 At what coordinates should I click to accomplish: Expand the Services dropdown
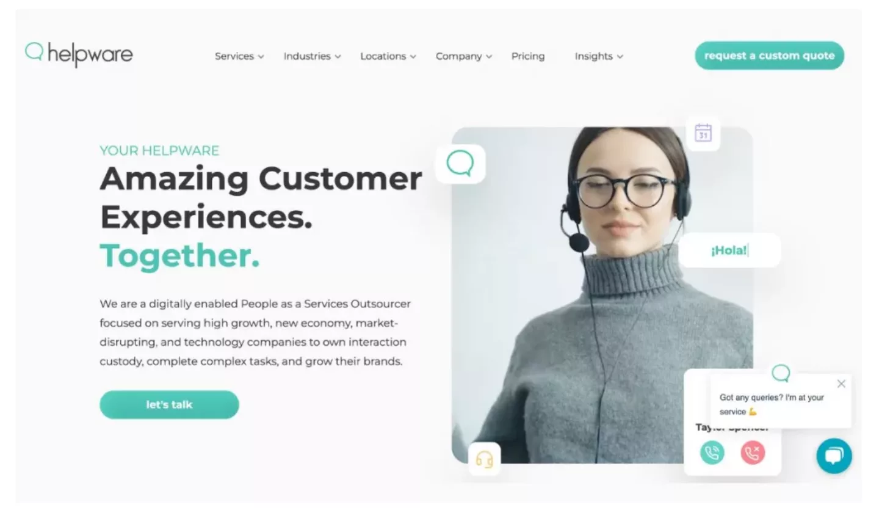[x=239, y=56]
